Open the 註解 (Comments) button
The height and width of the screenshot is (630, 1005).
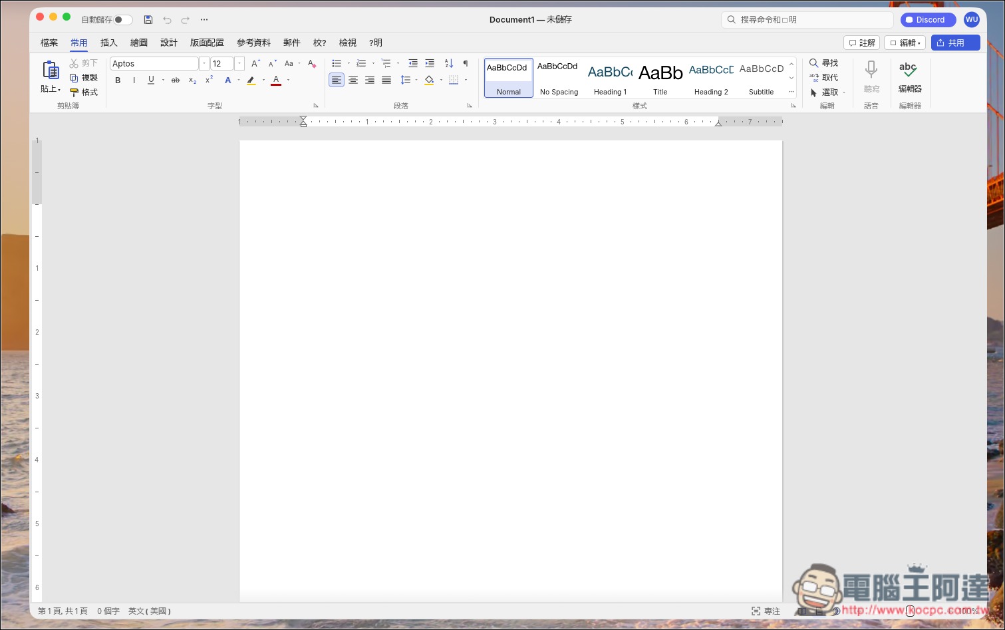[861, 43]
